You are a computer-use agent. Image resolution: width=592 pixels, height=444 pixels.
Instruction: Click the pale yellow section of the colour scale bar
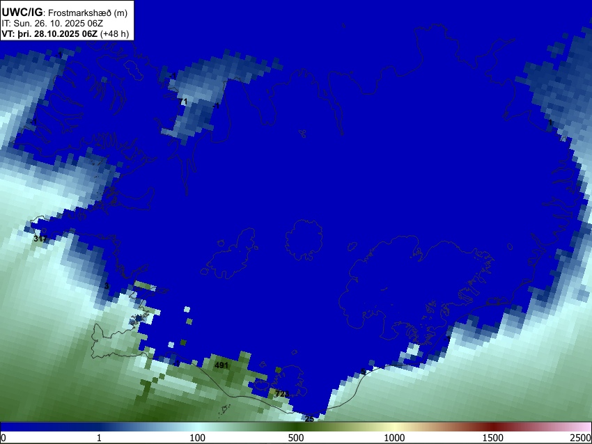pos(394,427)
